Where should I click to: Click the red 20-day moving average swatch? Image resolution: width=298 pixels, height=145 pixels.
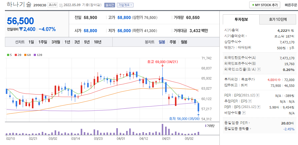16,55
